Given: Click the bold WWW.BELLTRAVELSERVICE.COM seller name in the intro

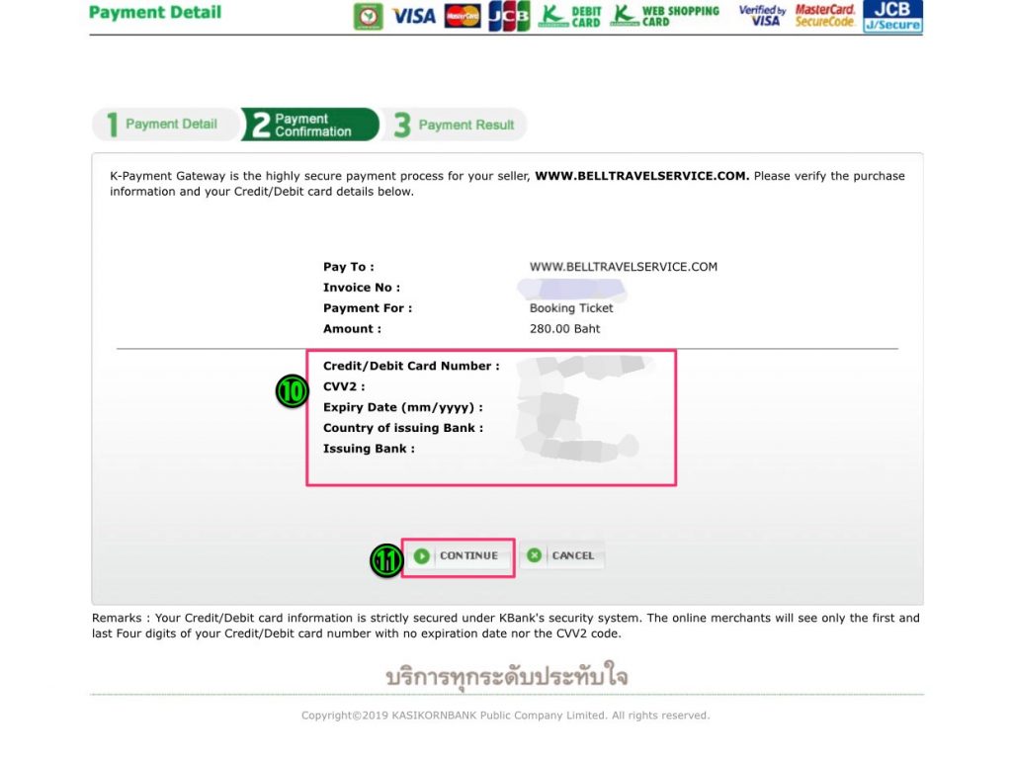Looking at the screenshot, I should click(x=642, y=176).
